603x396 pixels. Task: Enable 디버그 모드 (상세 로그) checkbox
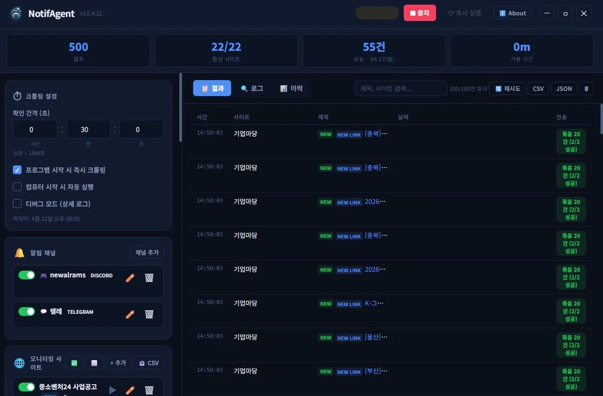tap(17, 204)
